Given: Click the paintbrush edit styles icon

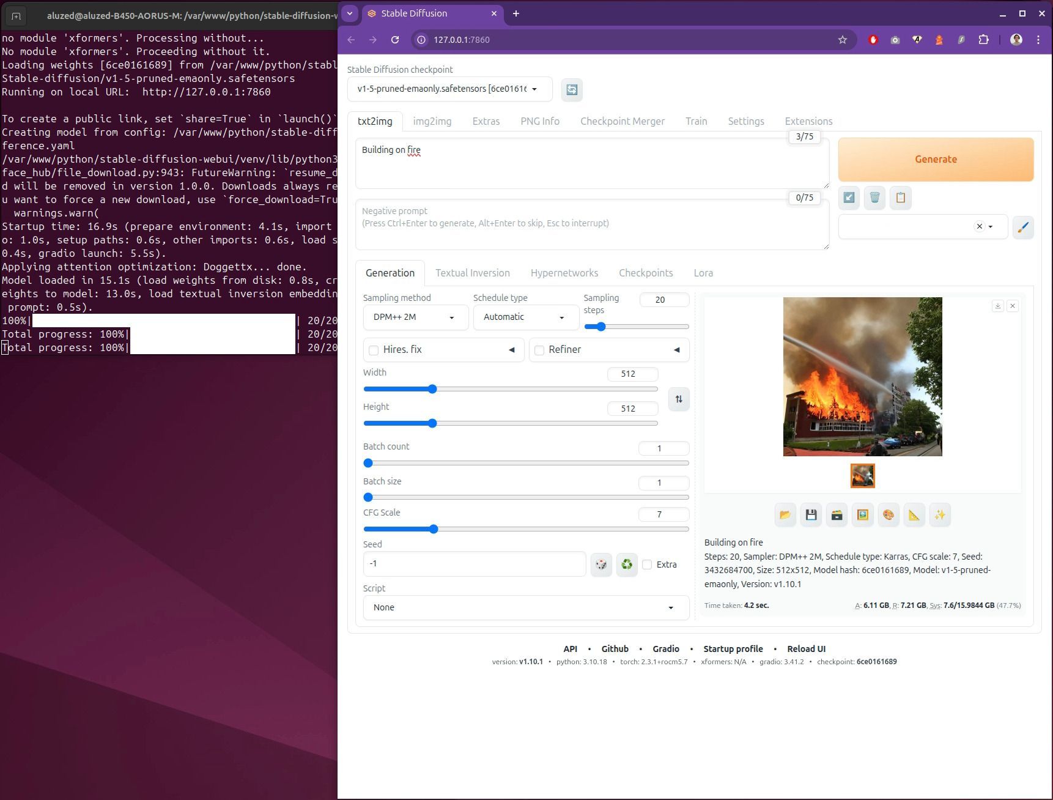Looking at the screenshot, I should [x=1023, y=228].
